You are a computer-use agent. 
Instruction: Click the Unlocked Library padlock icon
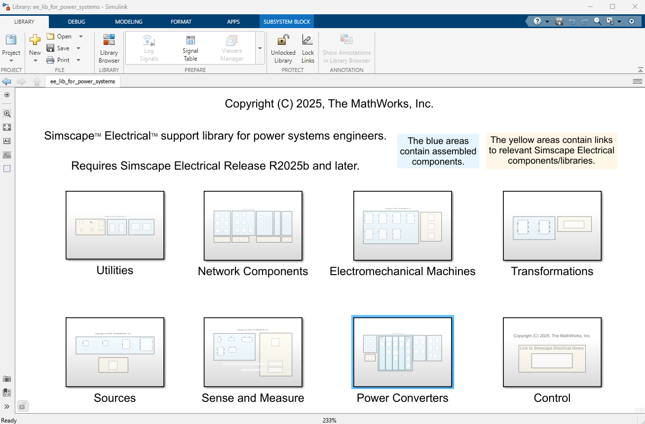click(283, 40)
